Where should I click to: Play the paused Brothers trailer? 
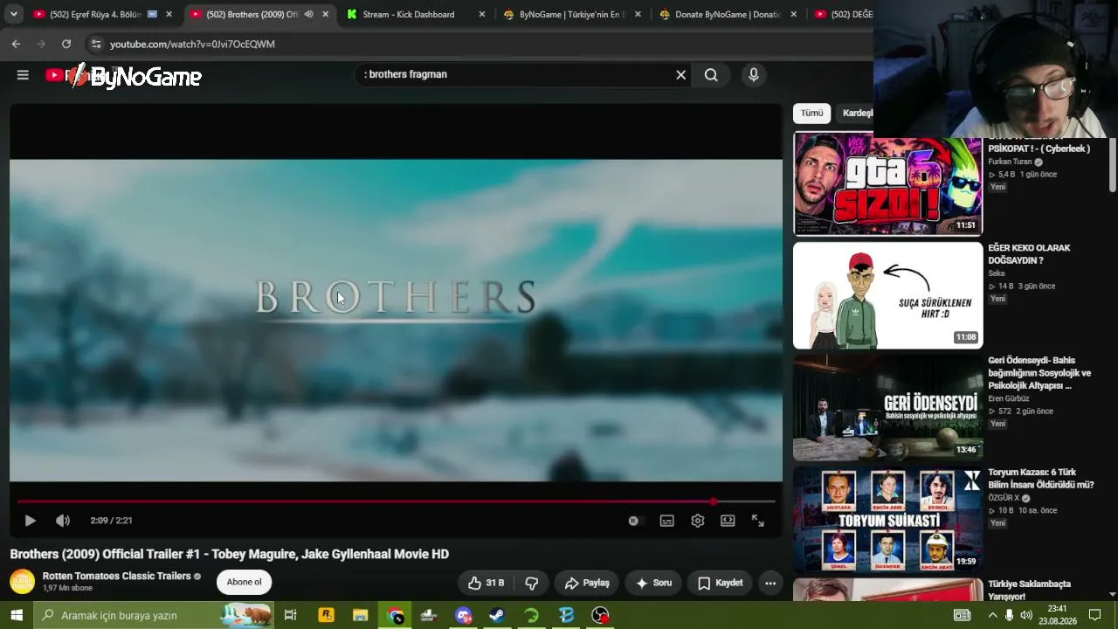pyautogui.click(x=30, y=521)
